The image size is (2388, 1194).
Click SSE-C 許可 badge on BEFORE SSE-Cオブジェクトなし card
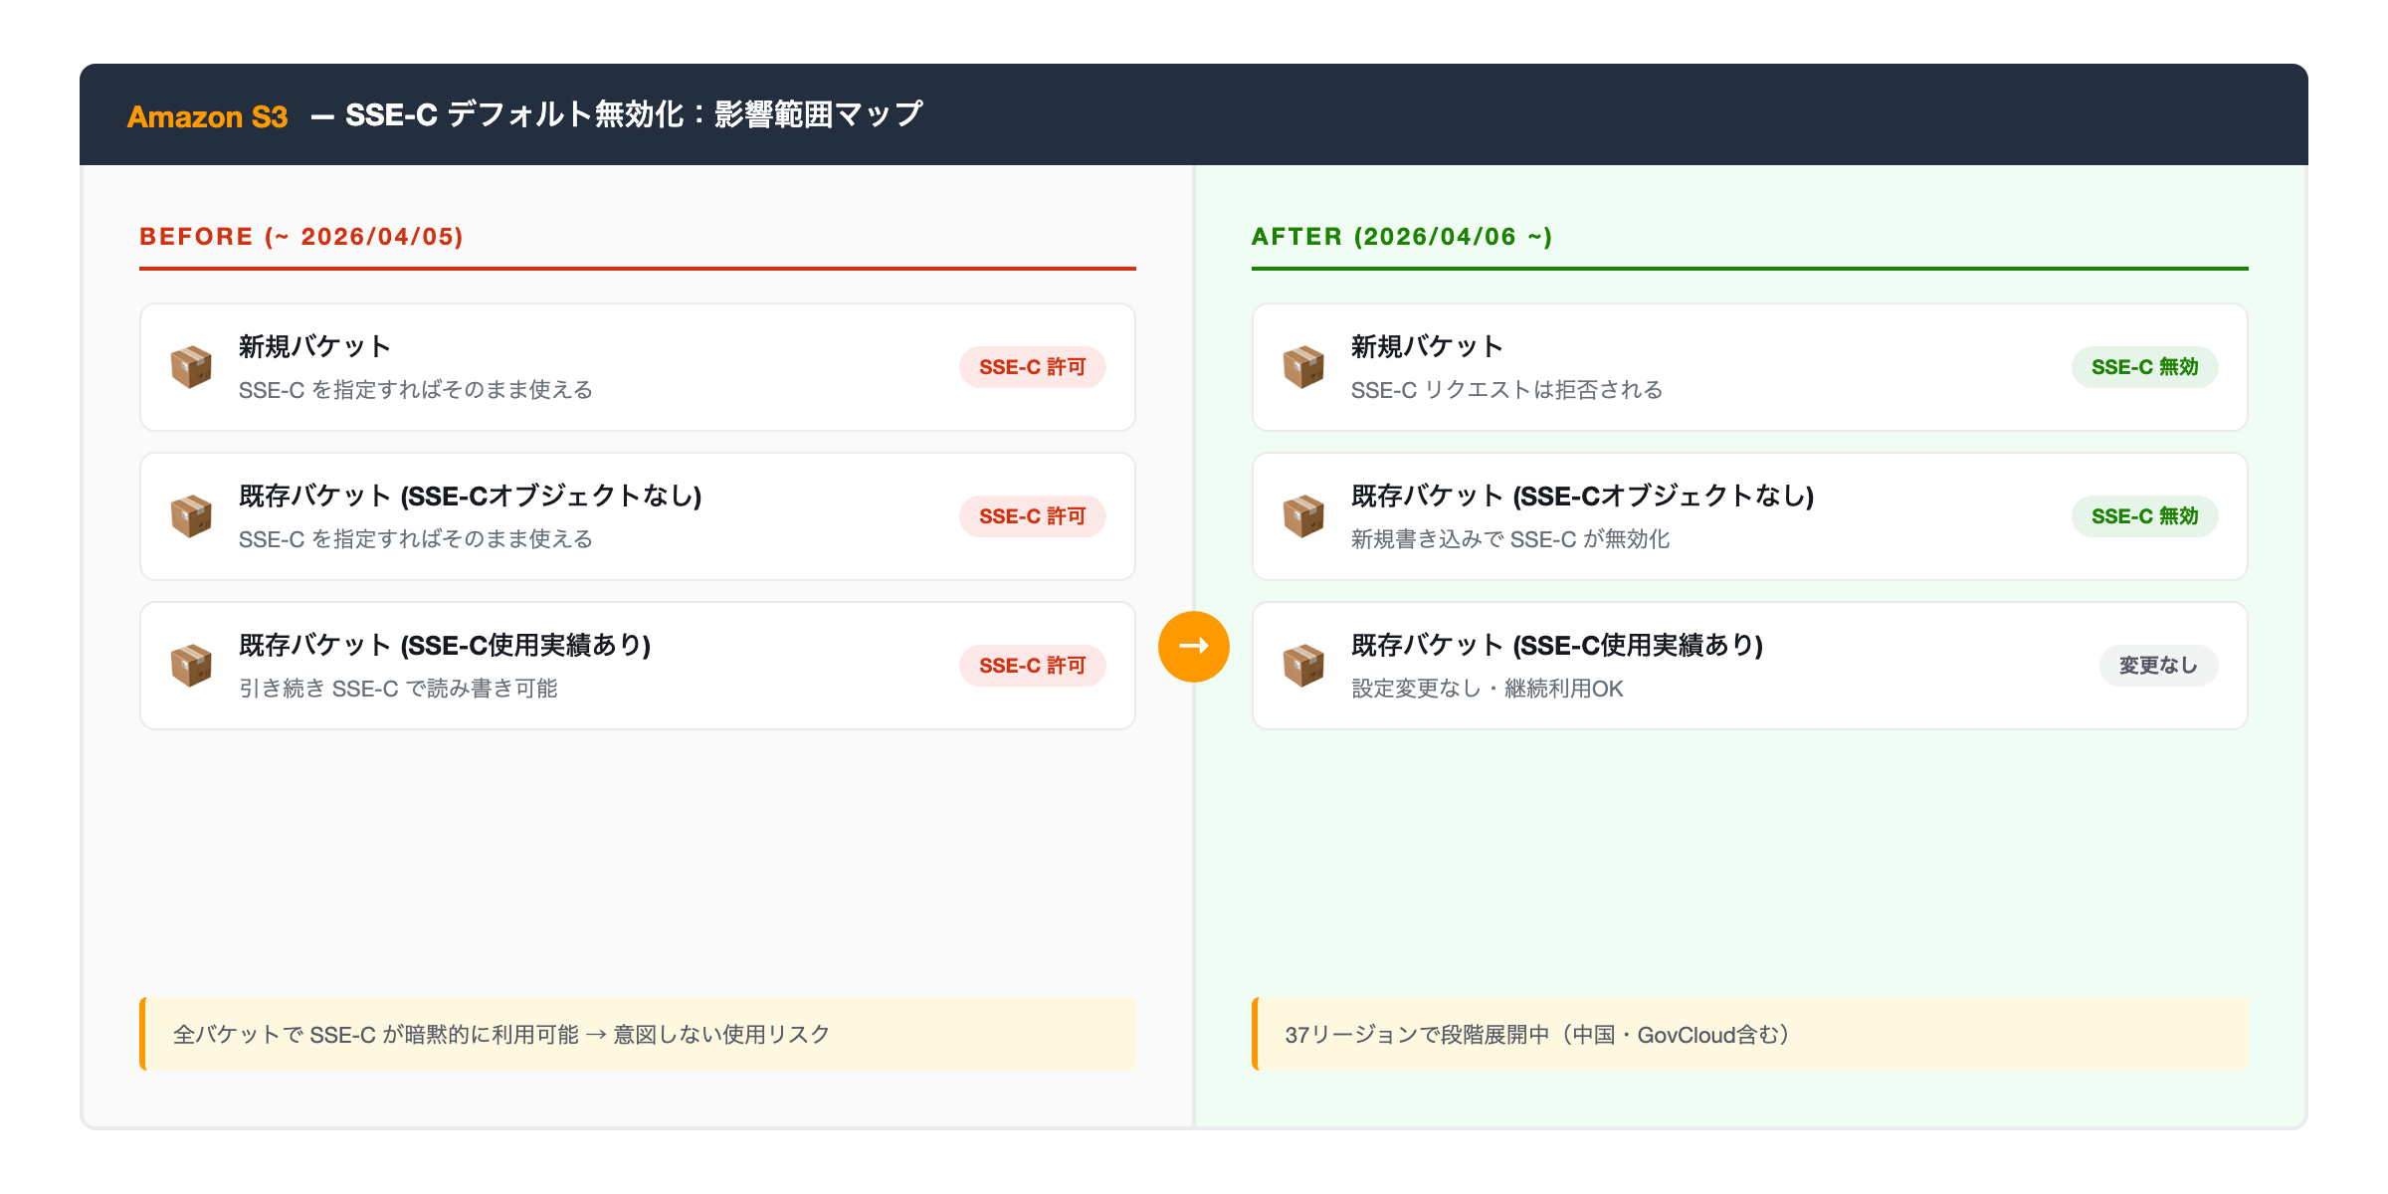pos(1032,516)
